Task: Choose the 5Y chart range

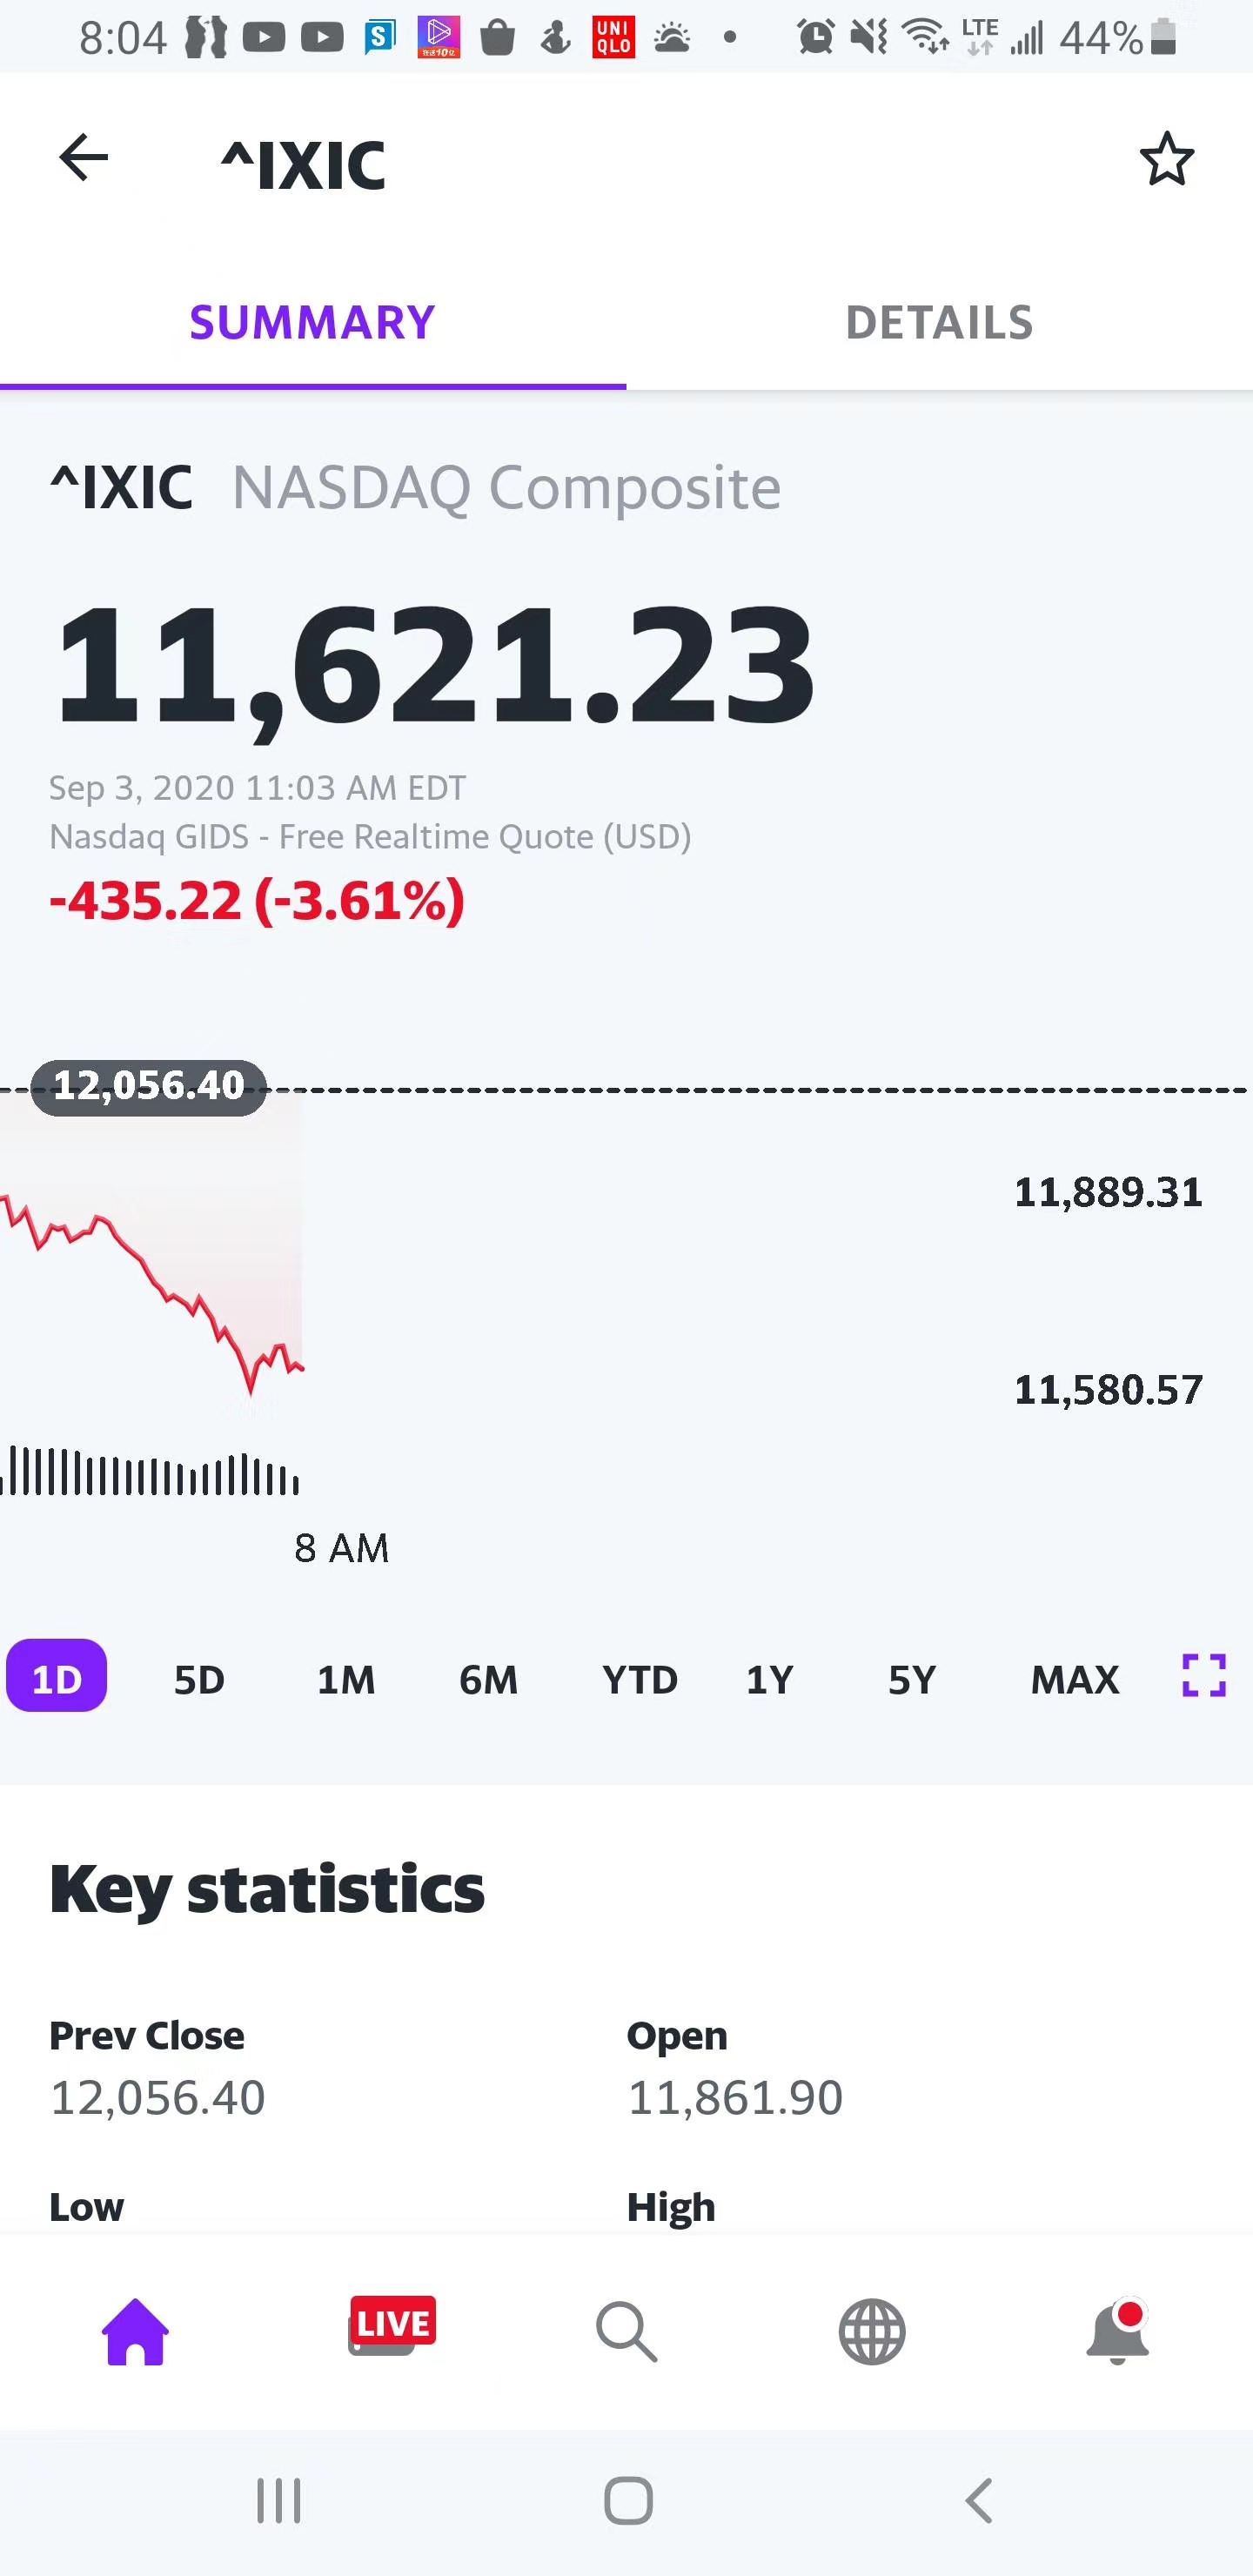Action: coord(912,1679)
